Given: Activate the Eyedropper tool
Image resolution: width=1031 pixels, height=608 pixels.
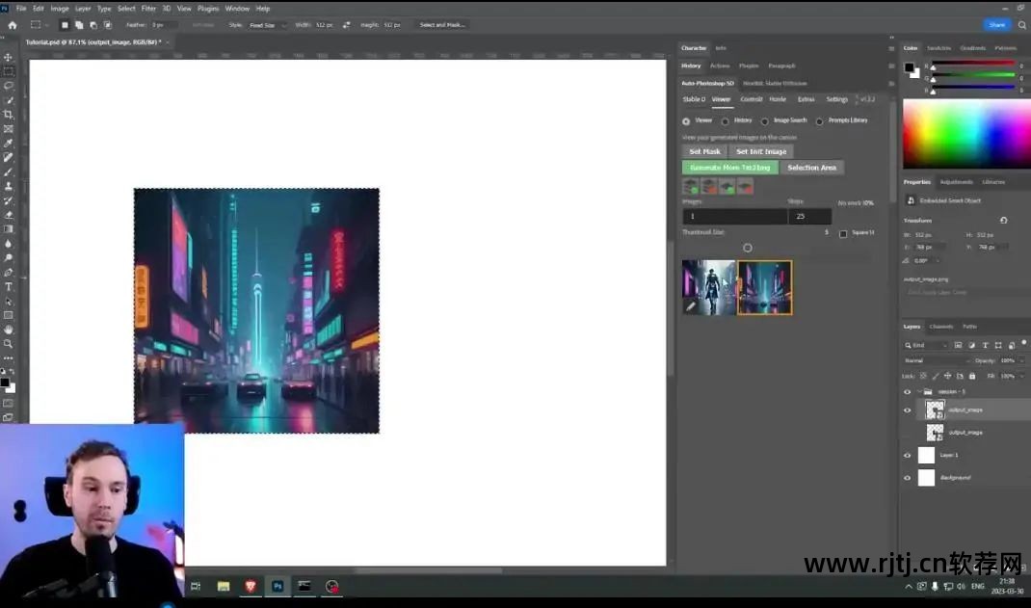Looking at the screenshot, I should click(x=9, y=143).
